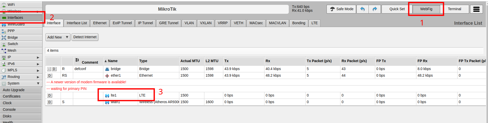Click the WiFi sidebar icon
488x123 pixels.
[x=4, y=5]
